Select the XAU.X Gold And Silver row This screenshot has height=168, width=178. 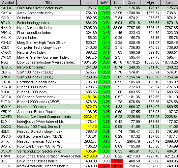[89, 8]
